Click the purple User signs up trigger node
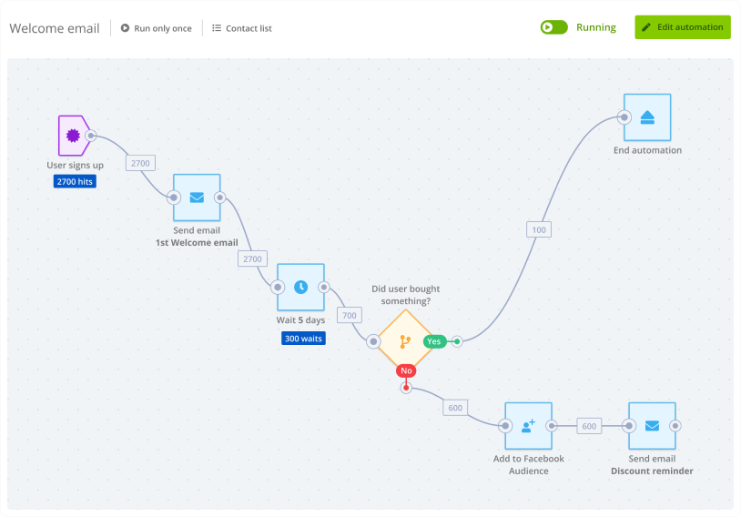The image size is (741, 517). pos(73,136)
